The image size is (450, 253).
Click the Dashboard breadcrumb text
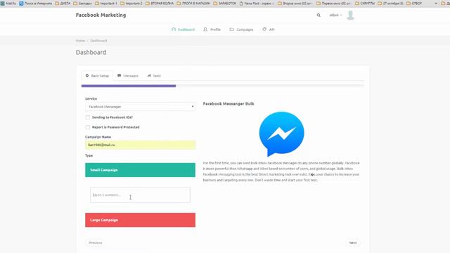tap(98, 41)
